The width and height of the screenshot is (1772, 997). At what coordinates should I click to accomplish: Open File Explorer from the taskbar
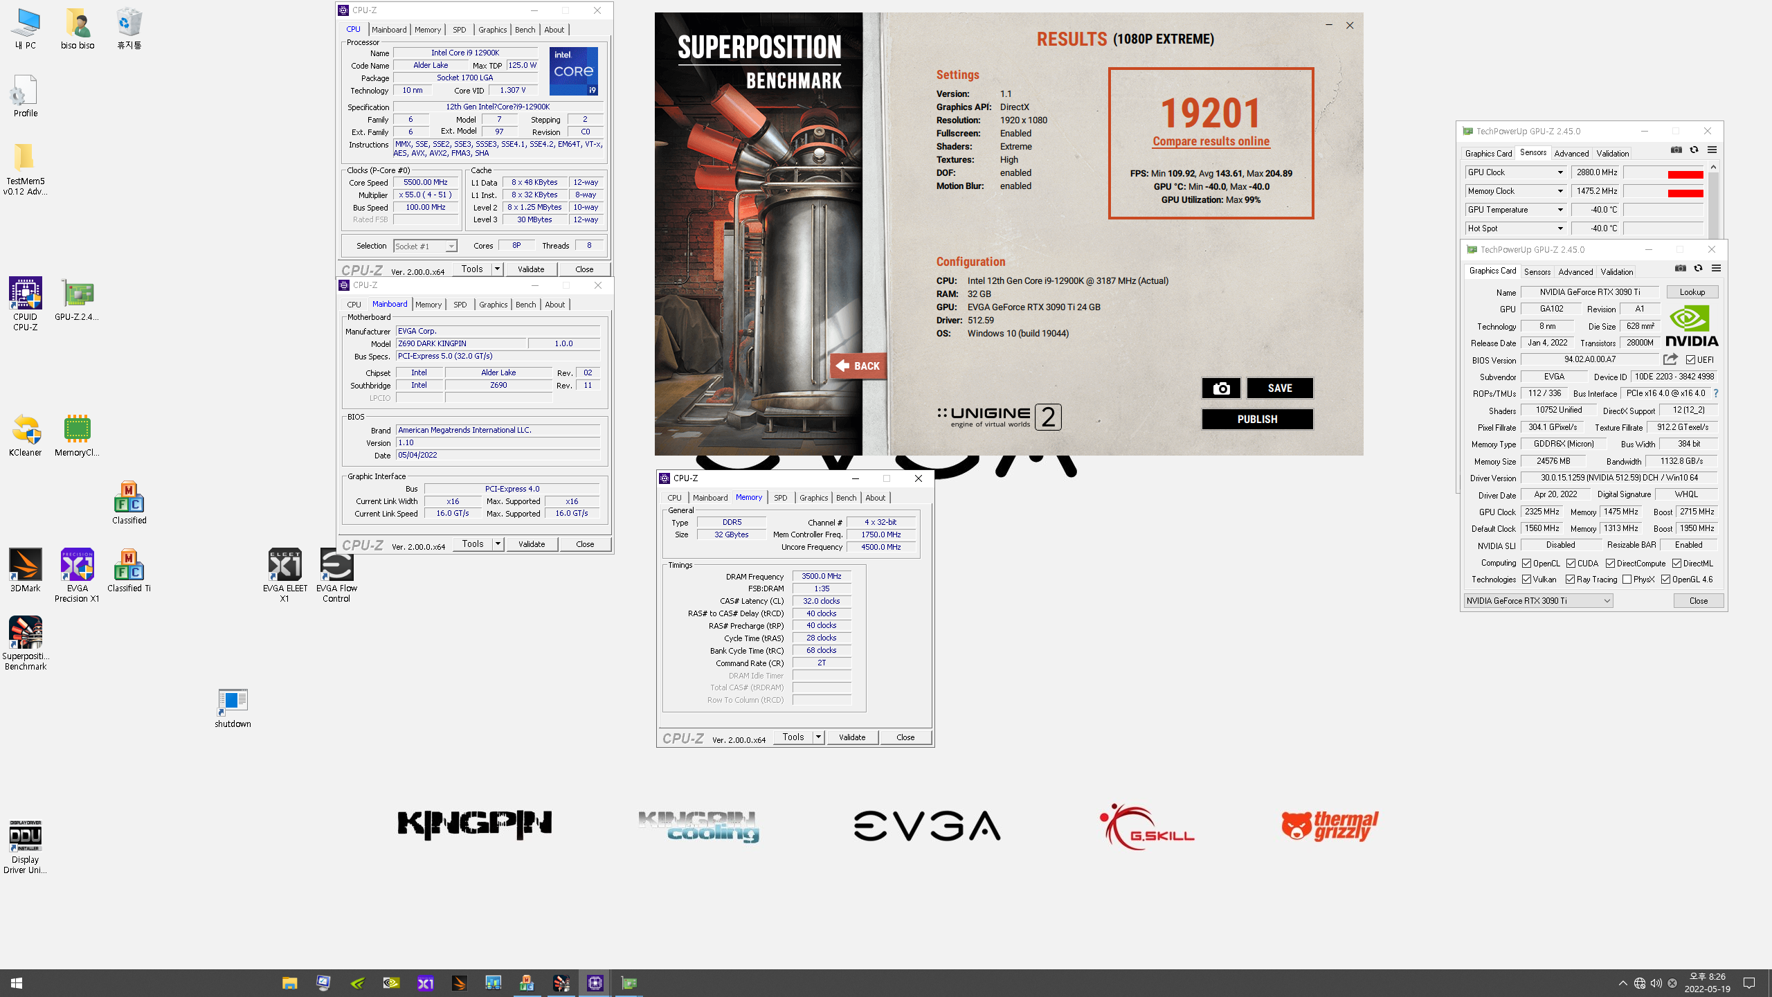[x=289, y=983]
